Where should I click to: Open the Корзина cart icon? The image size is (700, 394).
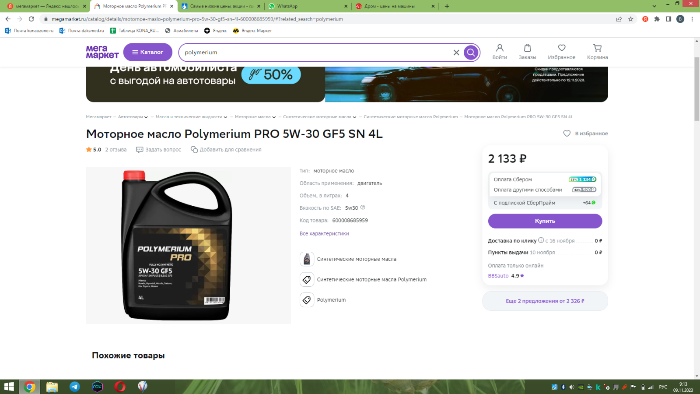click(x=598, y=52)
